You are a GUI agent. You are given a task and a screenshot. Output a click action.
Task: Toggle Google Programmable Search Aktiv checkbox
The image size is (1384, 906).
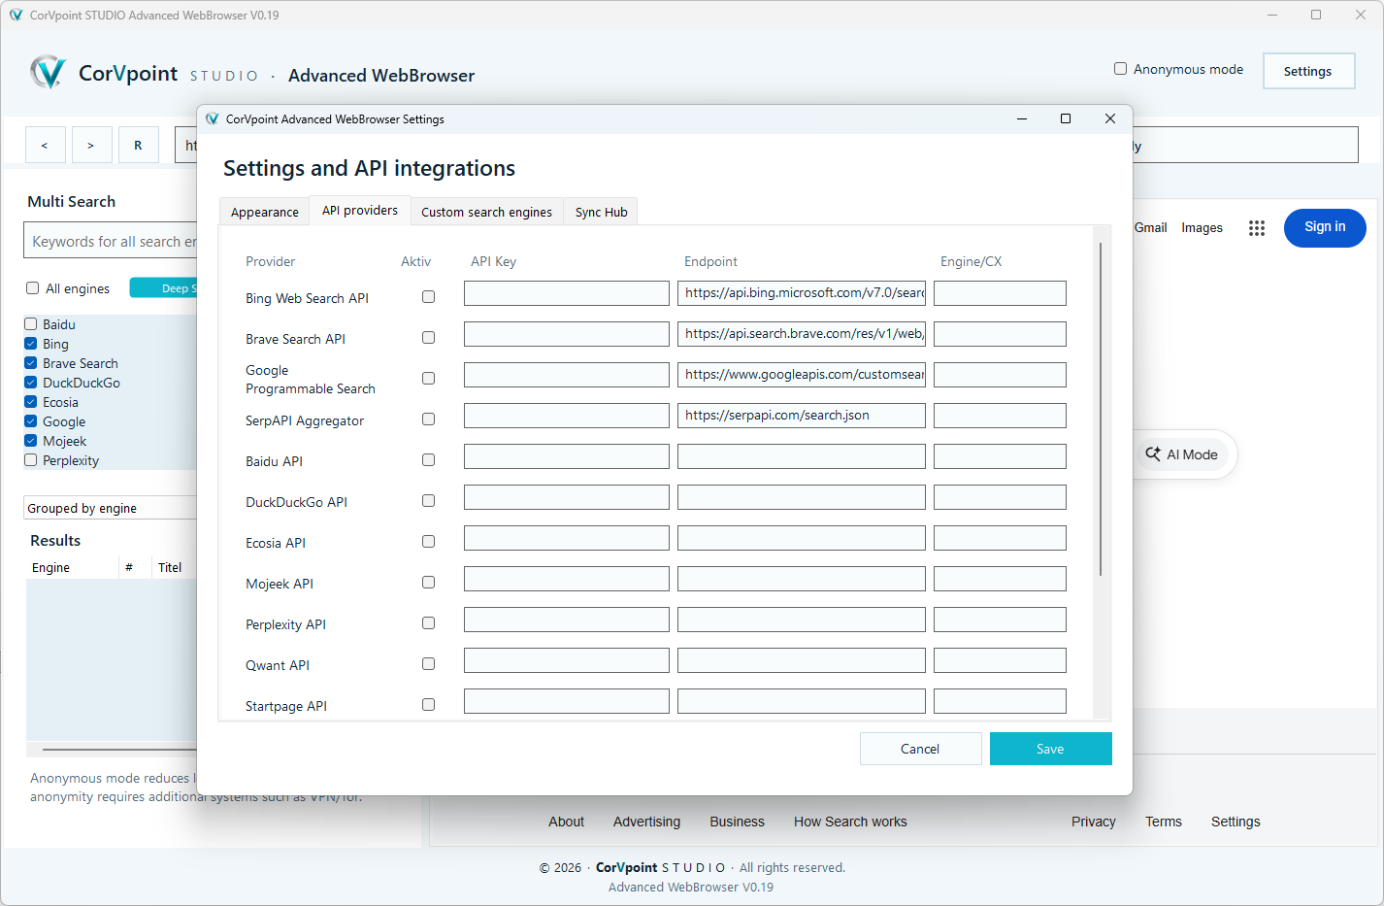[x=428, y=379]
